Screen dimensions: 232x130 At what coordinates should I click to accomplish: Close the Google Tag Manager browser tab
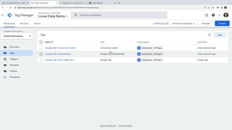pos(57,3)
